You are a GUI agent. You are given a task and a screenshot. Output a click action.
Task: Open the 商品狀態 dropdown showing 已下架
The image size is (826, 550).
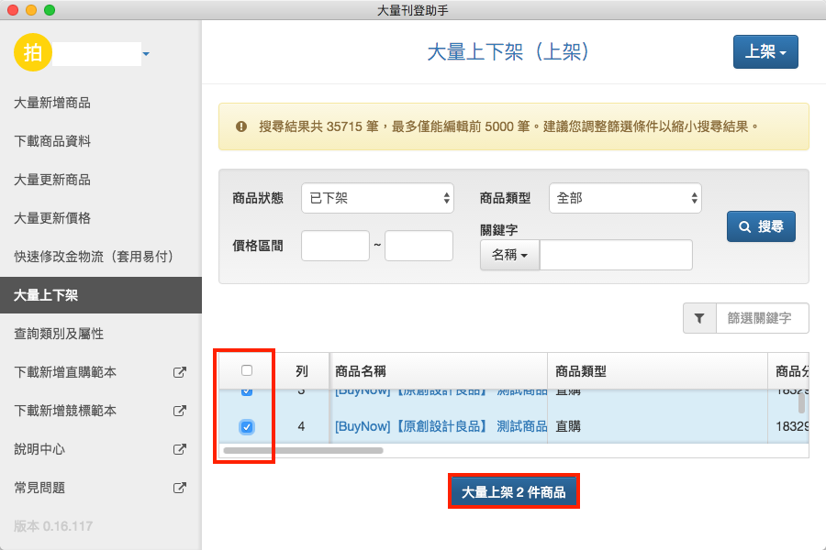378,198
